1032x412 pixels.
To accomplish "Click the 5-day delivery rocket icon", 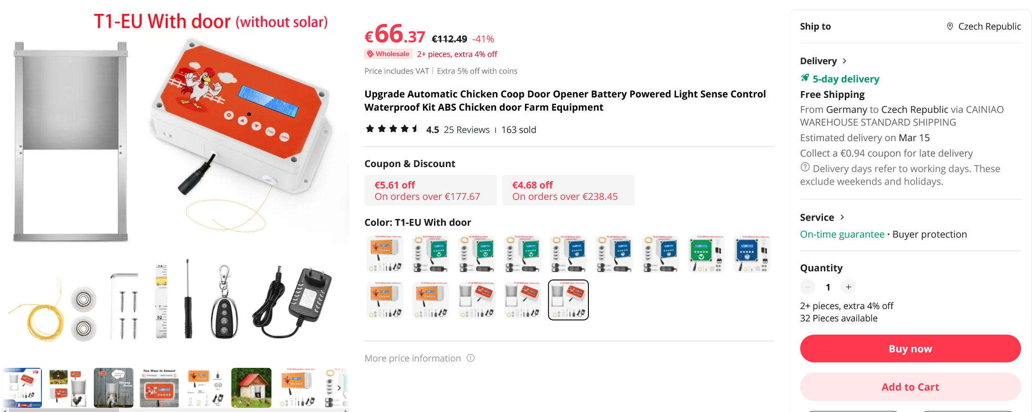I will point(805,78).
